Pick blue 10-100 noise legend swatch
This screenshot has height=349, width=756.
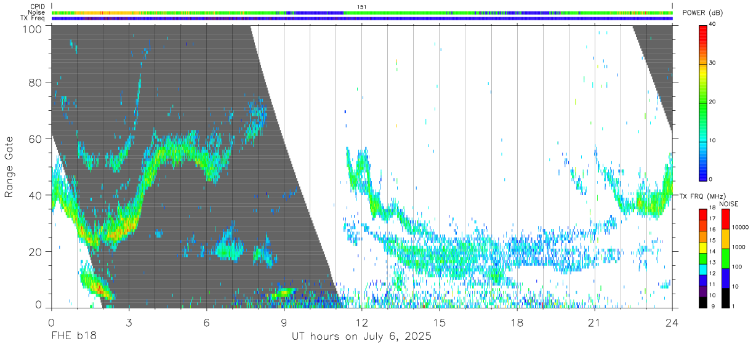point(725,278)
